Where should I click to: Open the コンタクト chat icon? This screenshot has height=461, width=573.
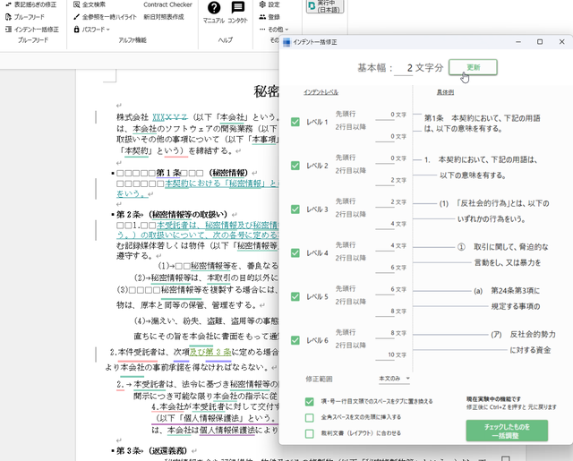click(x=237, y=9)
